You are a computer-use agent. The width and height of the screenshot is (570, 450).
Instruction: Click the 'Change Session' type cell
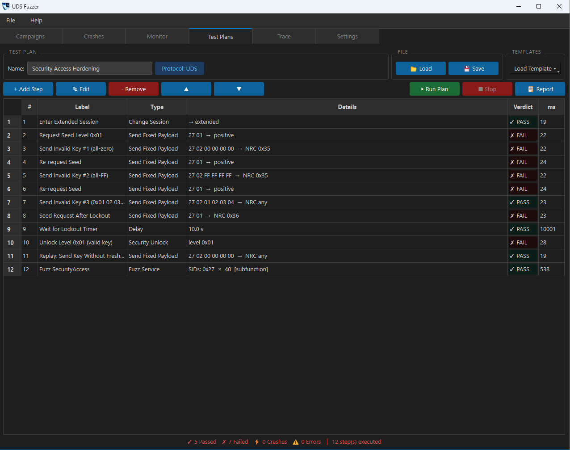pos(157,122)
